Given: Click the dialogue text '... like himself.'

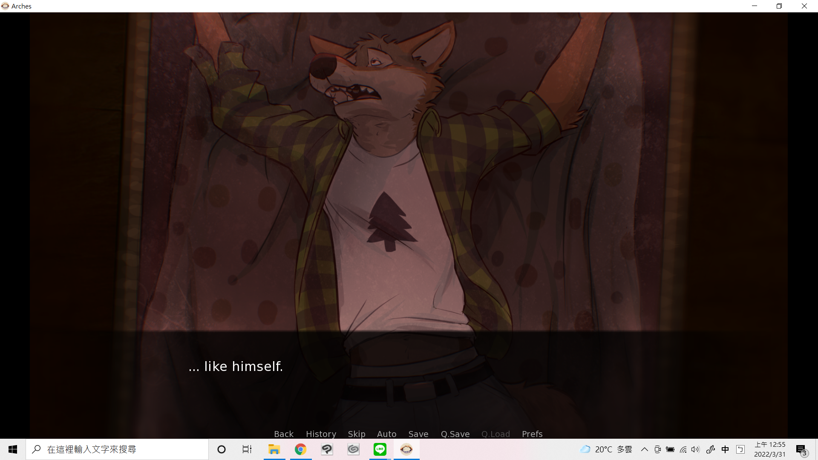Looking at the screenshot, I should coord(236,366).
